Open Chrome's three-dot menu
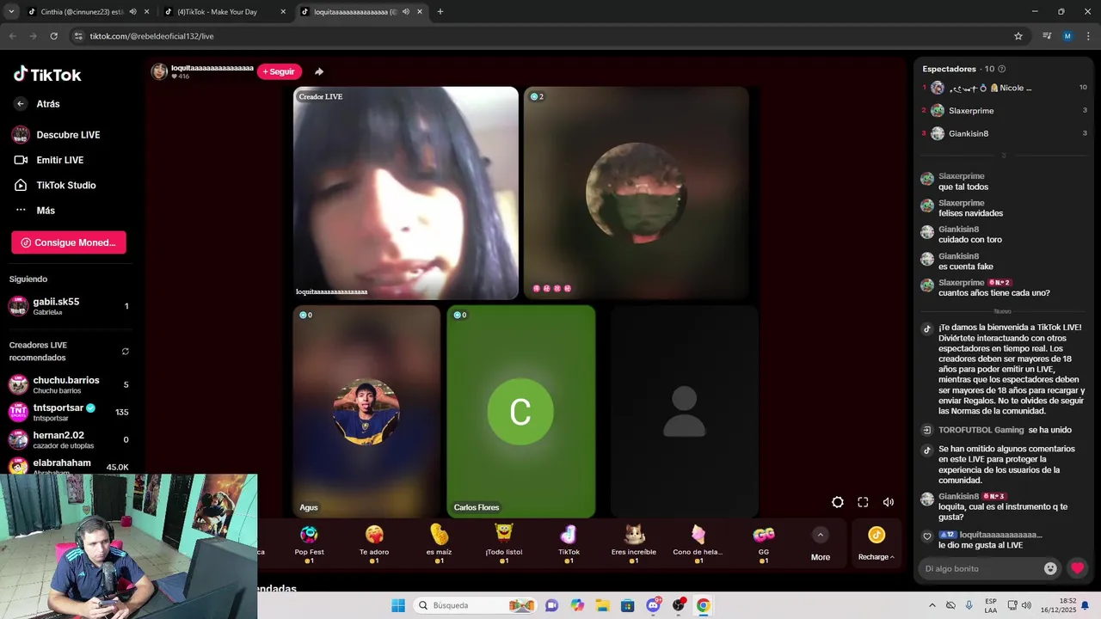 (x=1087, y=36)
